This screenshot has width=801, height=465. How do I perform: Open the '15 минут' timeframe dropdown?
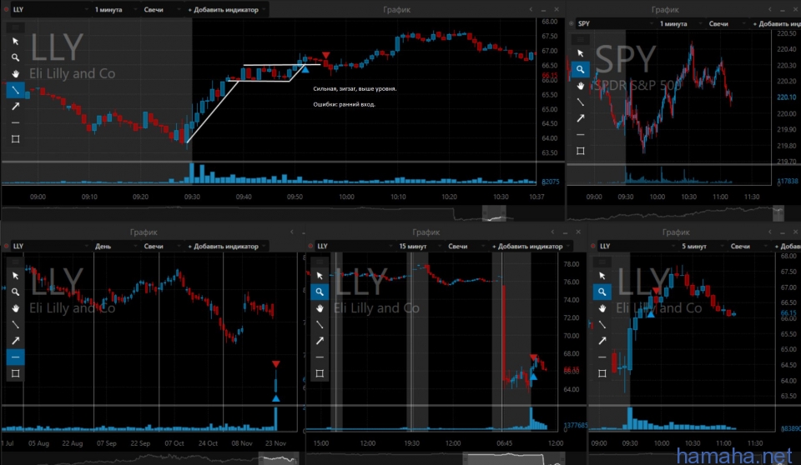click(419, 246)
